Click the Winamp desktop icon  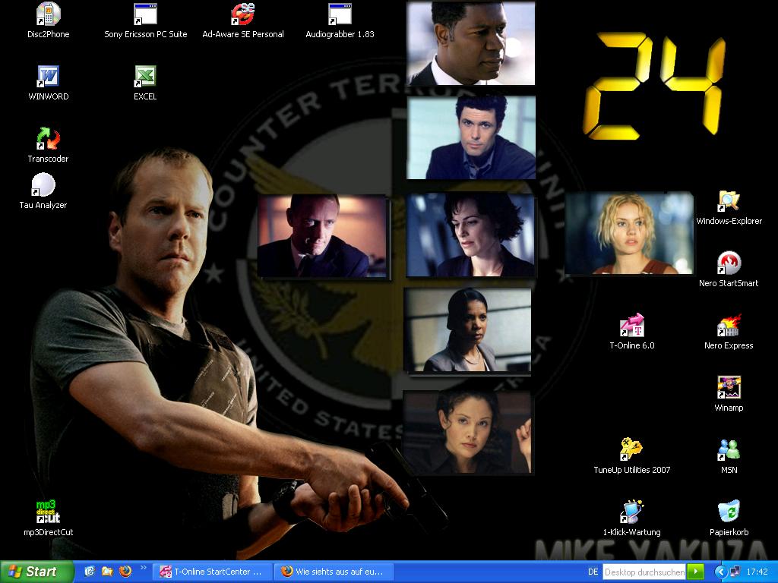point(729,388)
